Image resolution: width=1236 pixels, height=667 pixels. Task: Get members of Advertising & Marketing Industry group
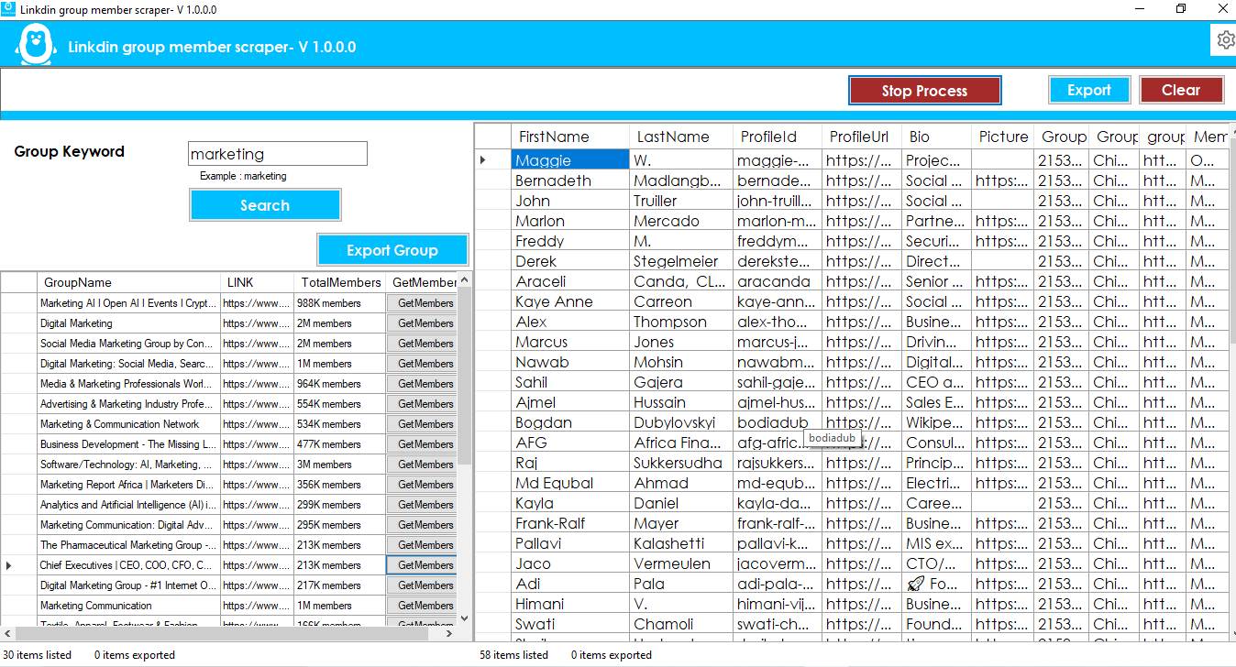(422, 404)
